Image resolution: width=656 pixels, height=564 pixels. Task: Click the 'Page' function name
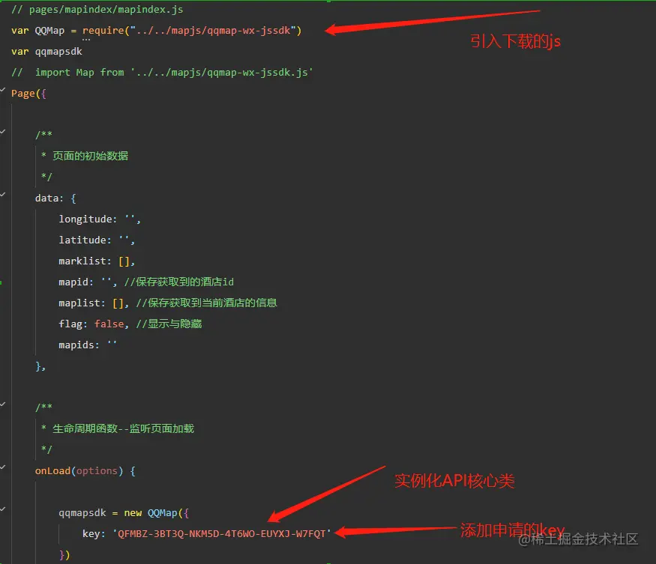click(23, 93)
